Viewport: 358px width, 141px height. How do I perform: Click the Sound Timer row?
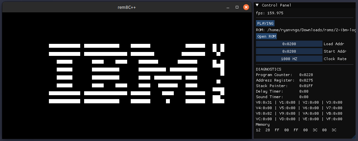(x=282, y=97)
